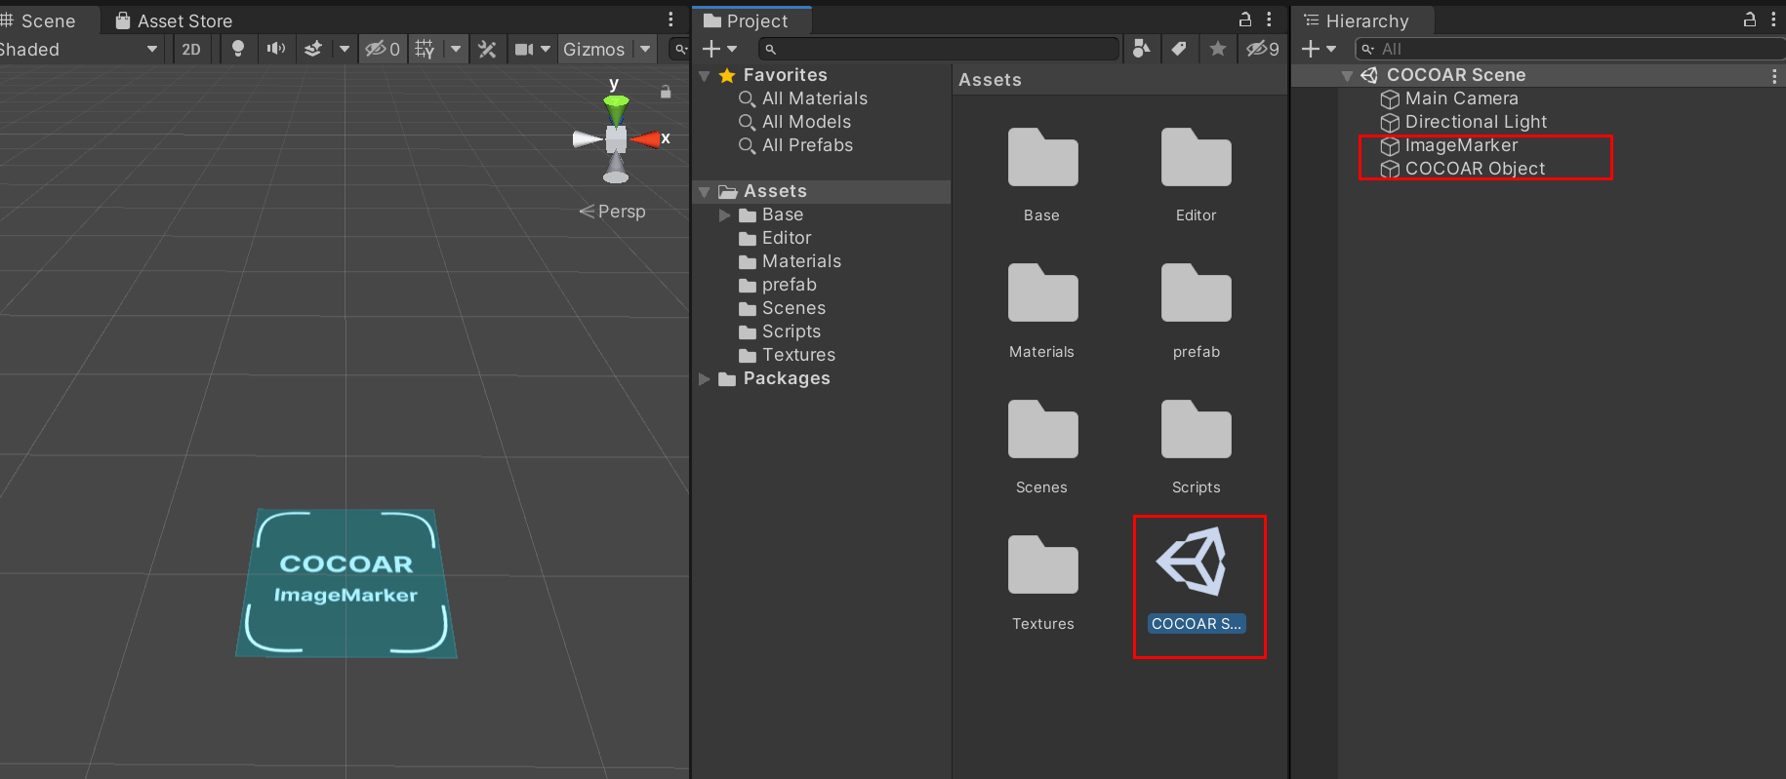Expand the Base folder tree item

724,214
